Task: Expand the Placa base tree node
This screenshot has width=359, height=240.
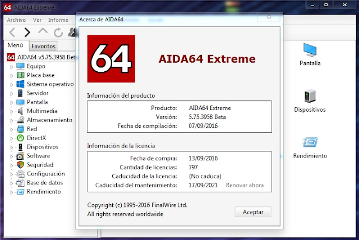Action: (11, 76)
